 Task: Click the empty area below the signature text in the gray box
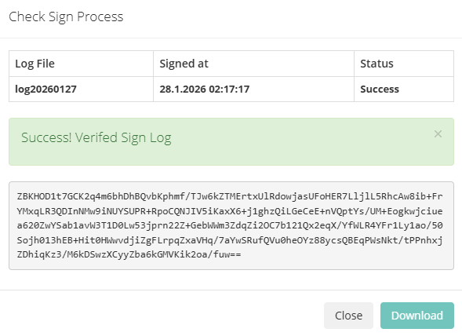pyautogui.click(x=231, y=265)
